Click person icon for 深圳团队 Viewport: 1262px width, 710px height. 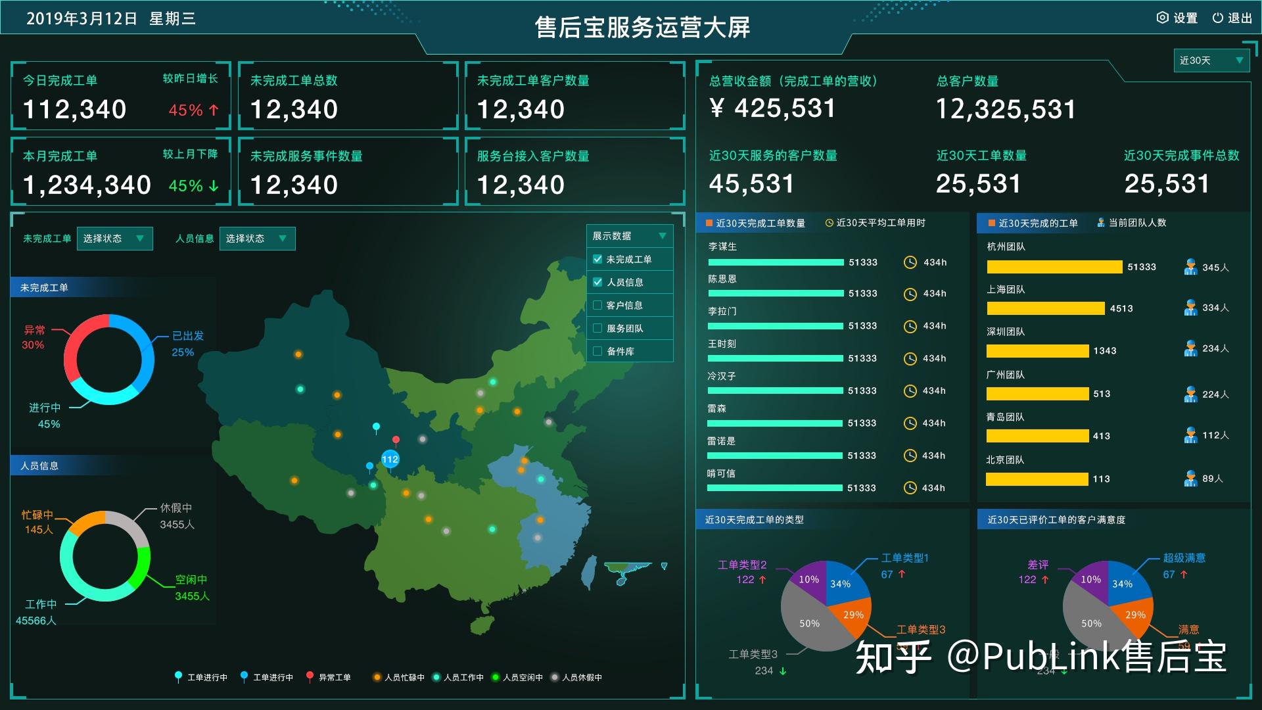[x=1190, y=348]
